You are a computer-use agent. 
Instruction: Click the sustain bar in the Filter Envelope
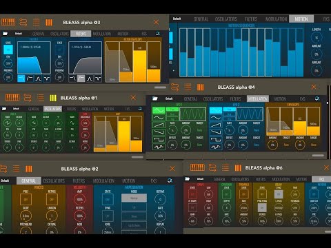[x=139, y=62]
